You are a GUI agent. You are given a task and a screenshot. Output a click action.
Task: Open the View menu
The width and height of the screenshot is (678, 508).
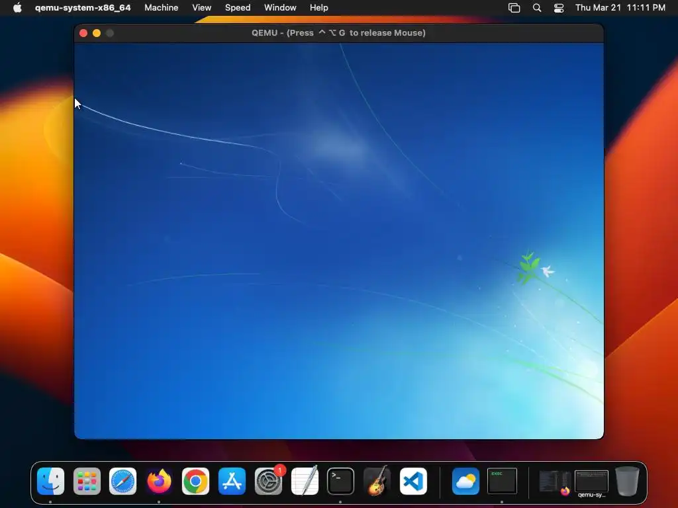click(201, 7)
